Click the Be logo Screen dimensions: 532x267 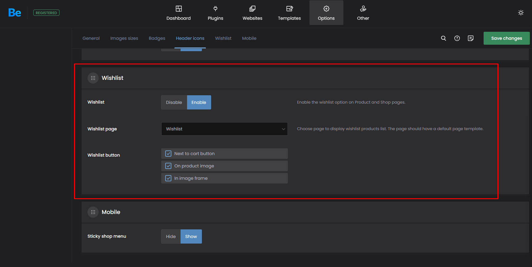click(x=14, y=13)
